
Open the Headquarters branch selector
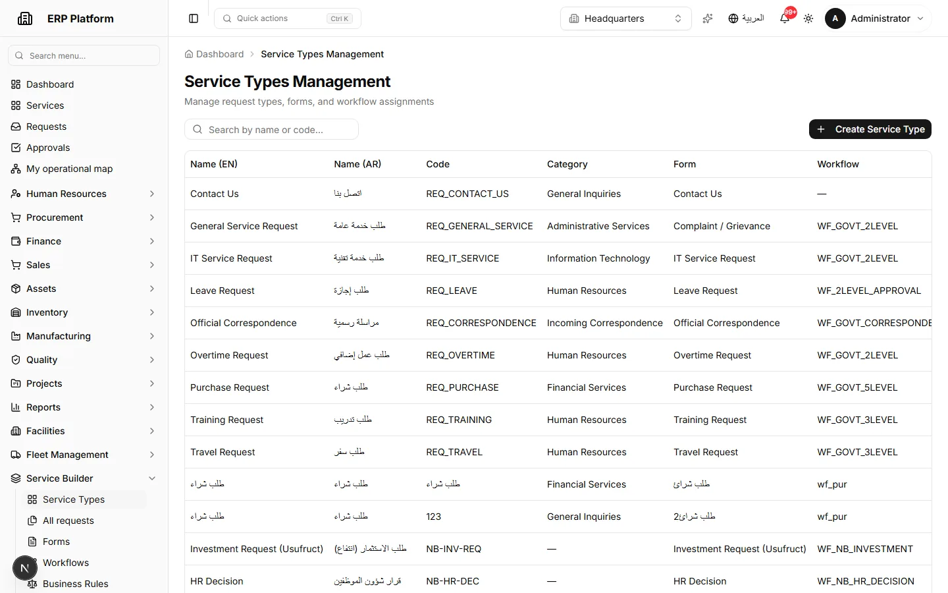pyautogui.click(x=626, y=18)
